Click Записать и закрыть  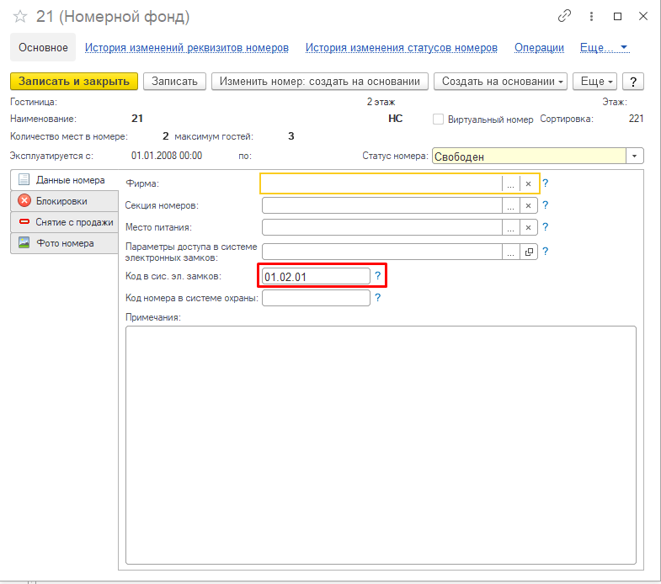pos(74,82)
